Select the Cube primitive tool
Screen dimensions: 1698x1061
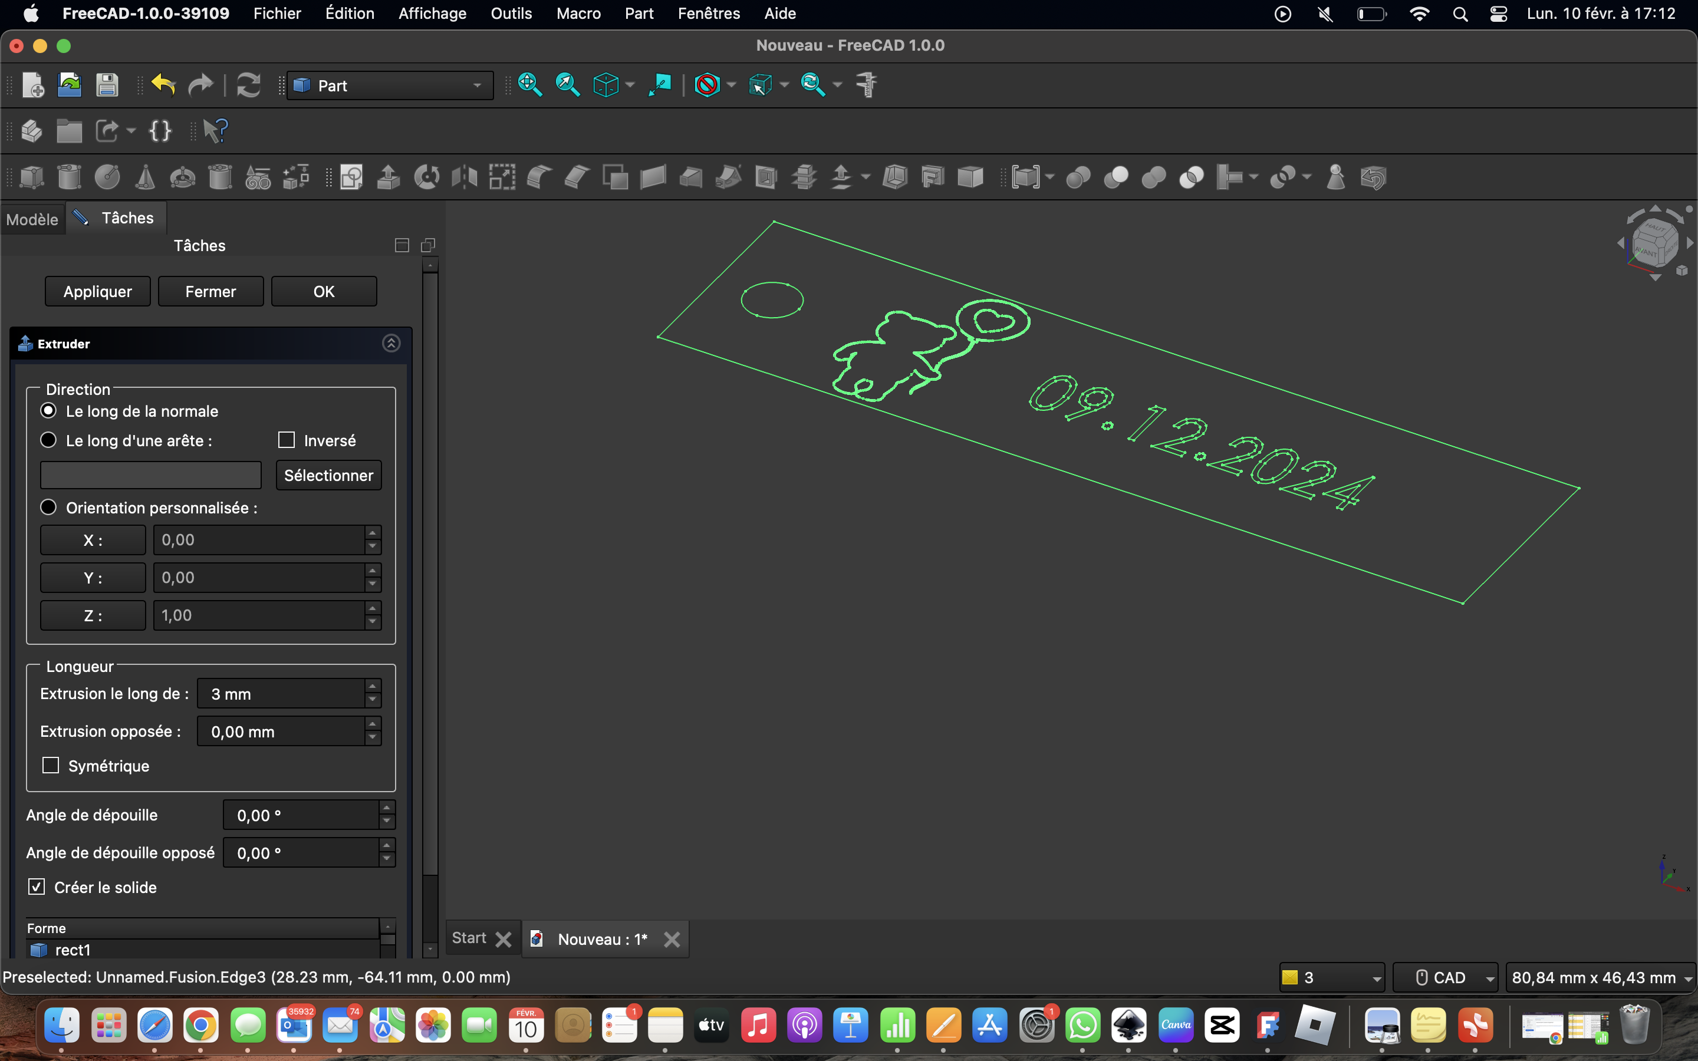pyautogui.click(x=32, y=177)
